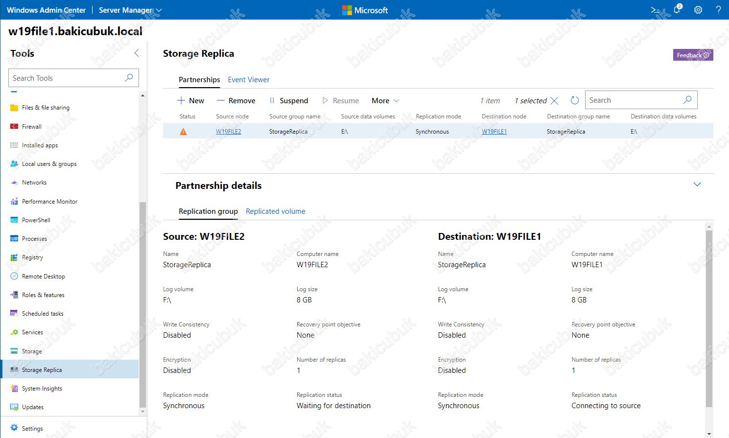Open source node W19FILE2 link

229,132
